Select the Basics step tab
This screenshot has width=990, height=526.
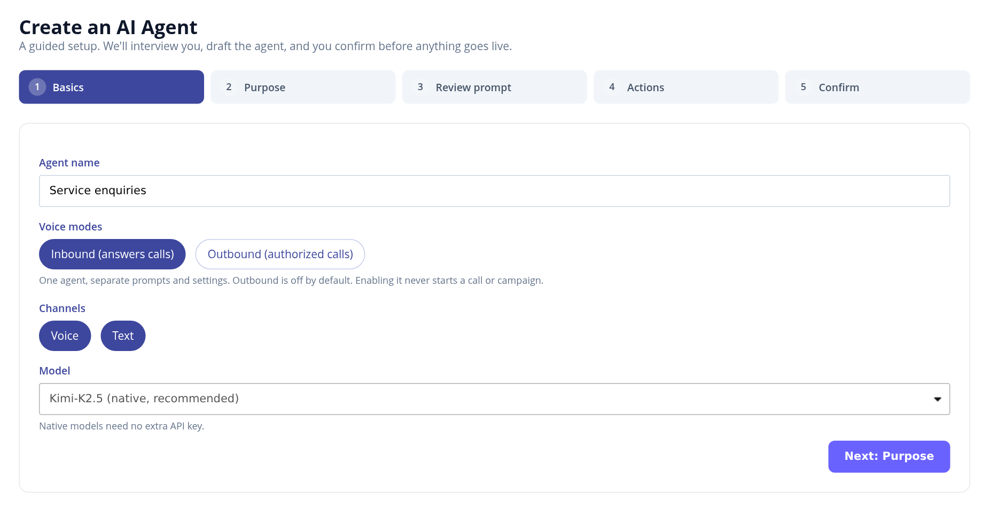click(111, 87)
